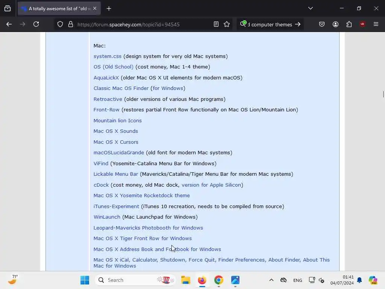The width and height of the screenshot is (385, 289).
Task: Click the 'computer themes' search box
Action: [270, 24]
